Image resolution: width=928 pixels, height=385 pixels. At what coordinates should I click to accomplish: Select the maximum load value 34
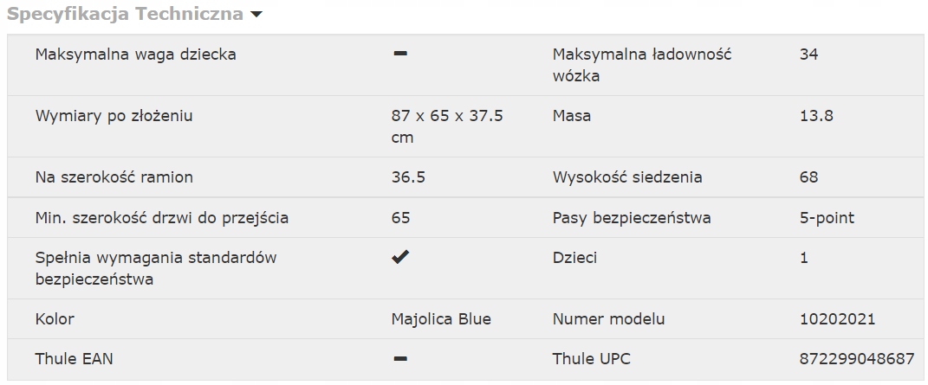click(808, 55)
